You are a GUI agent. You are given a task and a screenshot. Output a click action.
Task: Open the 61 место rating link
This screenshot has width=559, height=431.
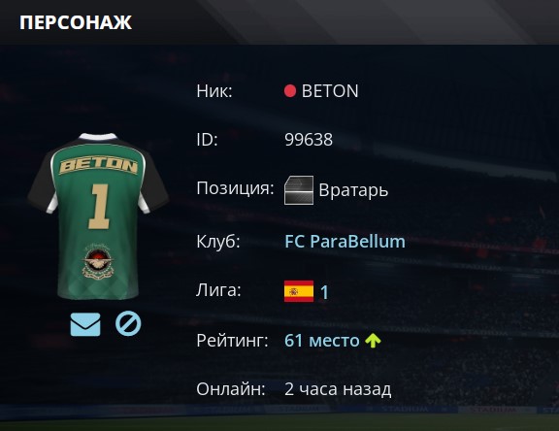click(x=322, y=341)
